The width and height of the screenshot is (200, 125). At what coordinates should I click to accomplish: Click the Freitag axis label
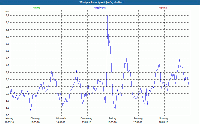(x=112, y=118)
